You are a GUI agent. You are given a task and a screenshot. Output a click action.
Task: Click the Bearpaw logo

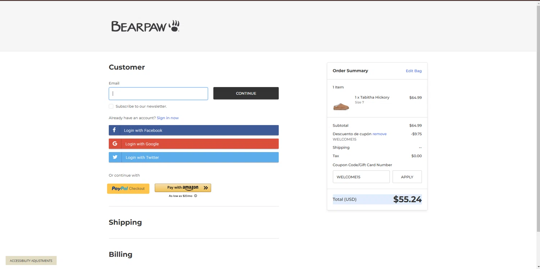pos(145,26)
